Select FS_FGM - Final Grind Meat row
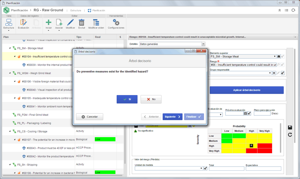 (62, 115)
